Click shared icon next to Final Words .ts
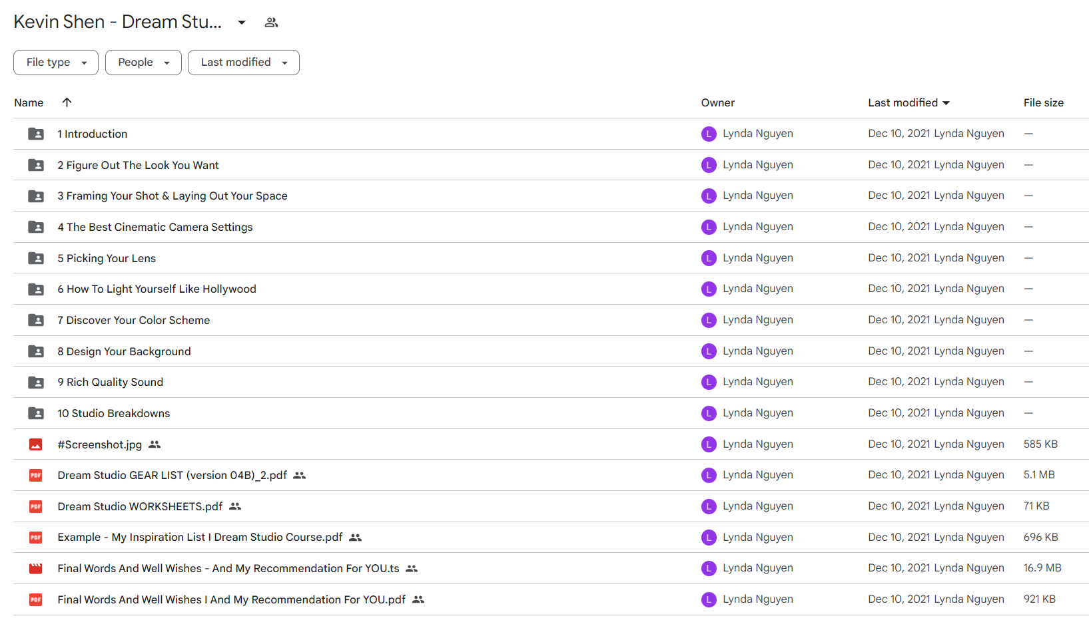This screenshot has width=1089, height=634. (x=412, y=569)
